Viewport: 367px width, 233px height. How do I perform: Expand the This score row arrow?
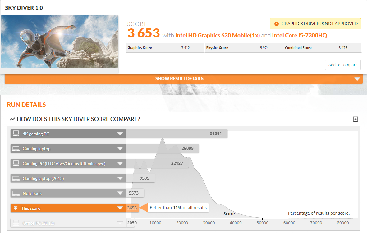[120, 208]
